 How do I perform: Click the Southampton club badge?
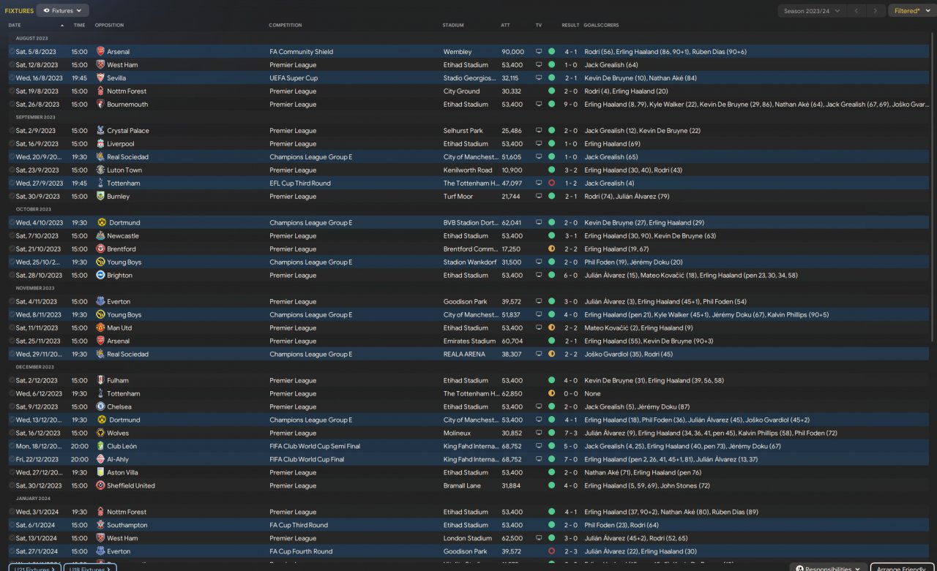point(100,526)
